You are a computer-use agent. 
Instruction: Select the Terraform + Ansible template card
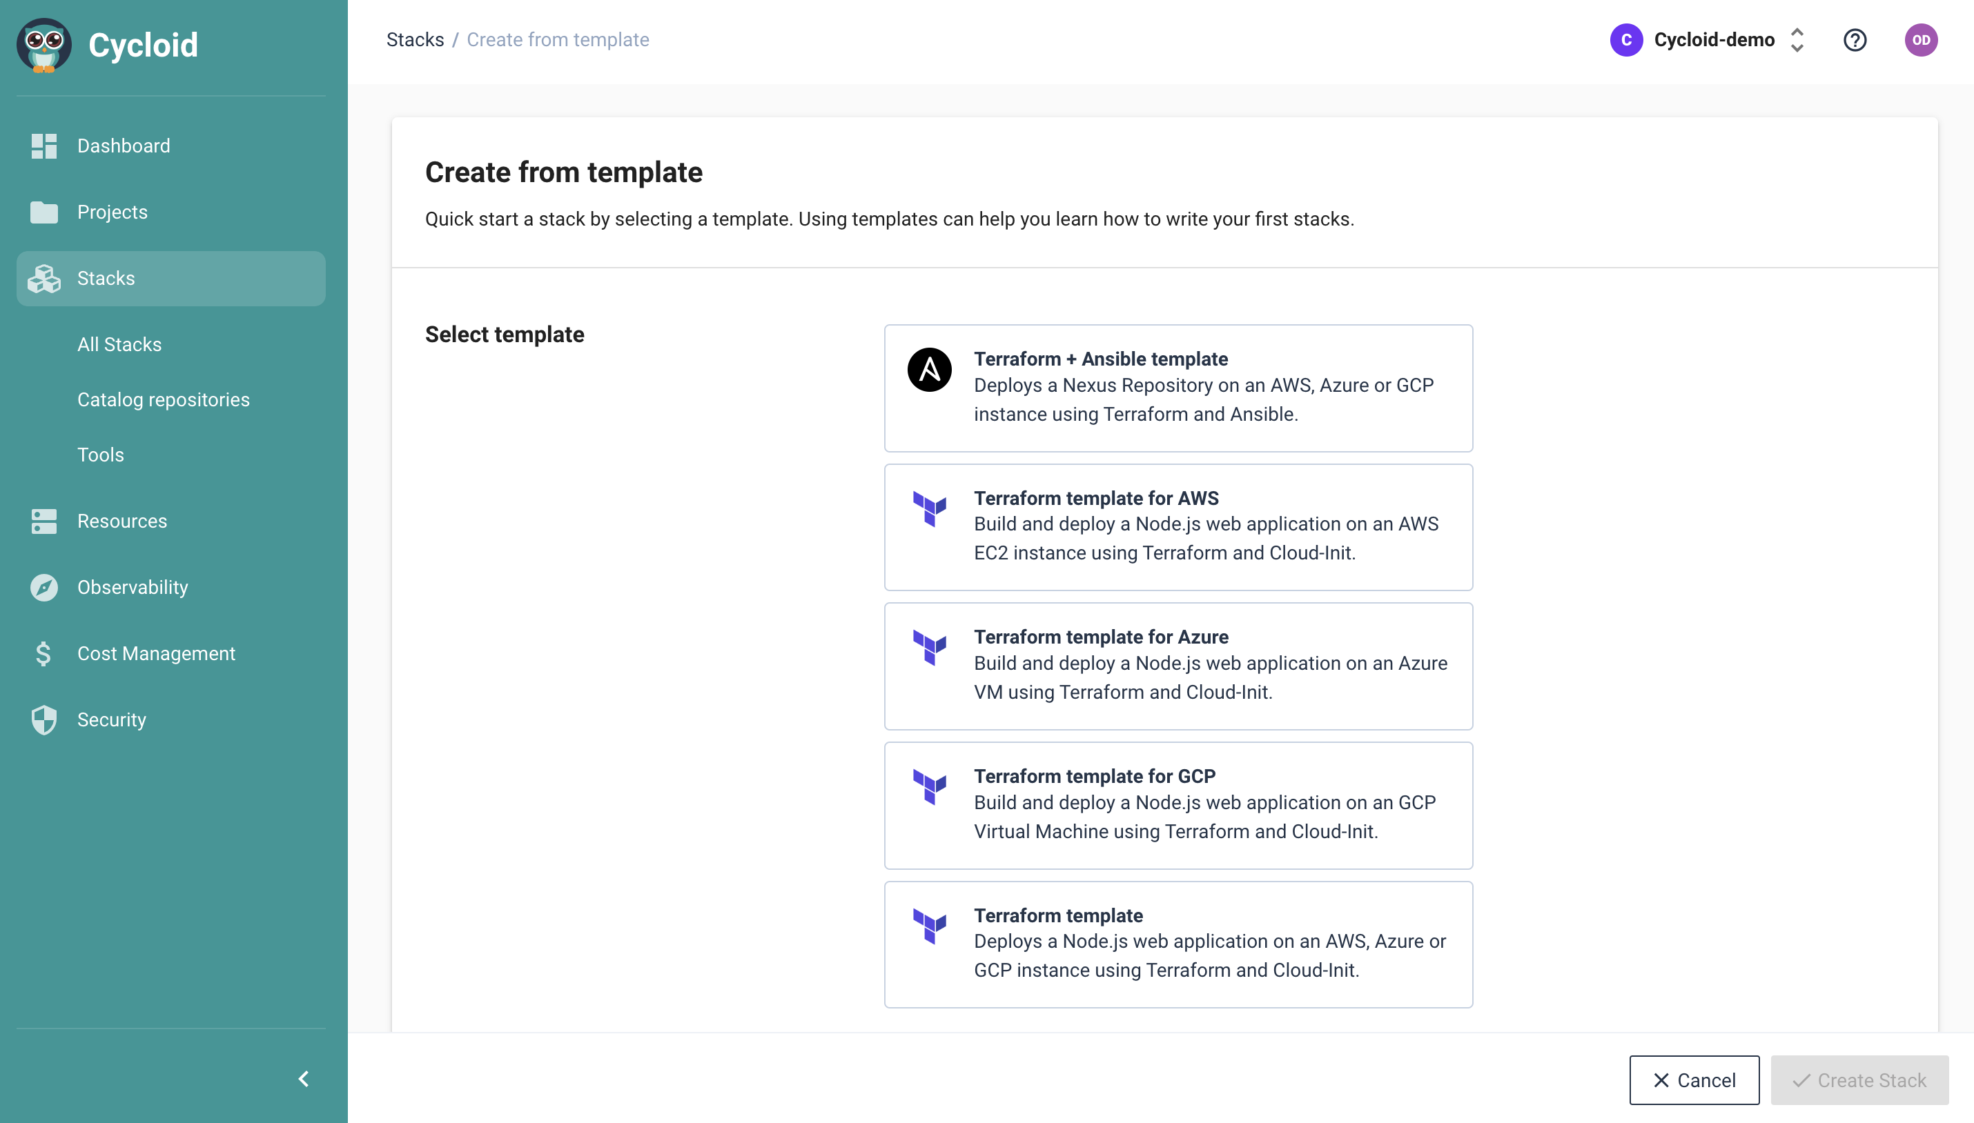(1178, 389)
